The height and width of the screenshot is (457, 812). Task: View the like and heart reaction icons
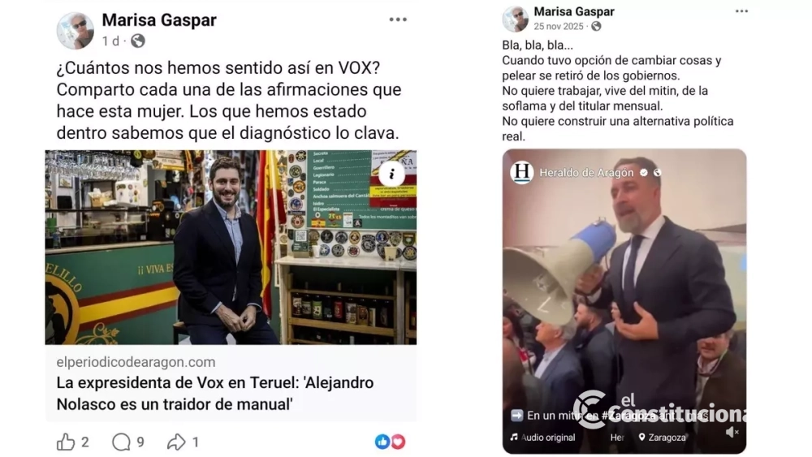(390, 442)
